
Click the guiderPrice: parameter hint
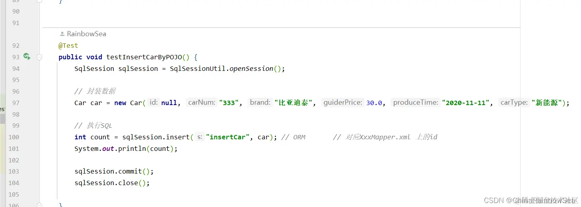point(343,103)
